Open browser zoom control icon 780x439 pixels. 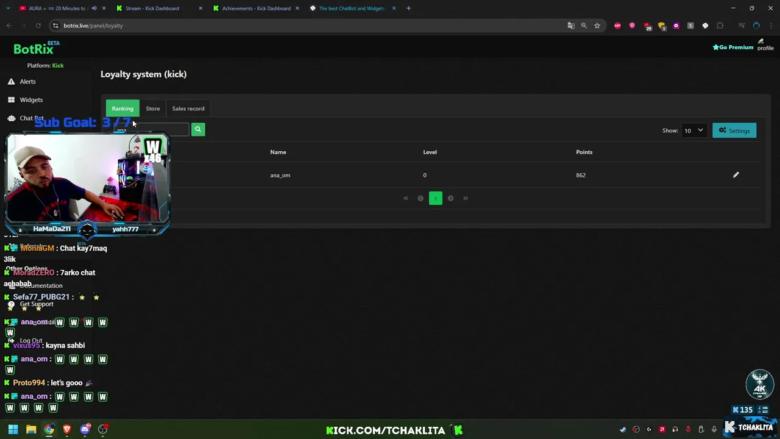coord(584,26)
